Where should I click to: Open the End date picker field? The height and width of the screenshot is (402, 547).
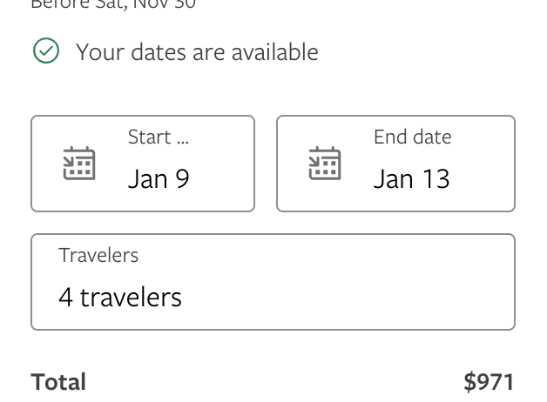395,164
